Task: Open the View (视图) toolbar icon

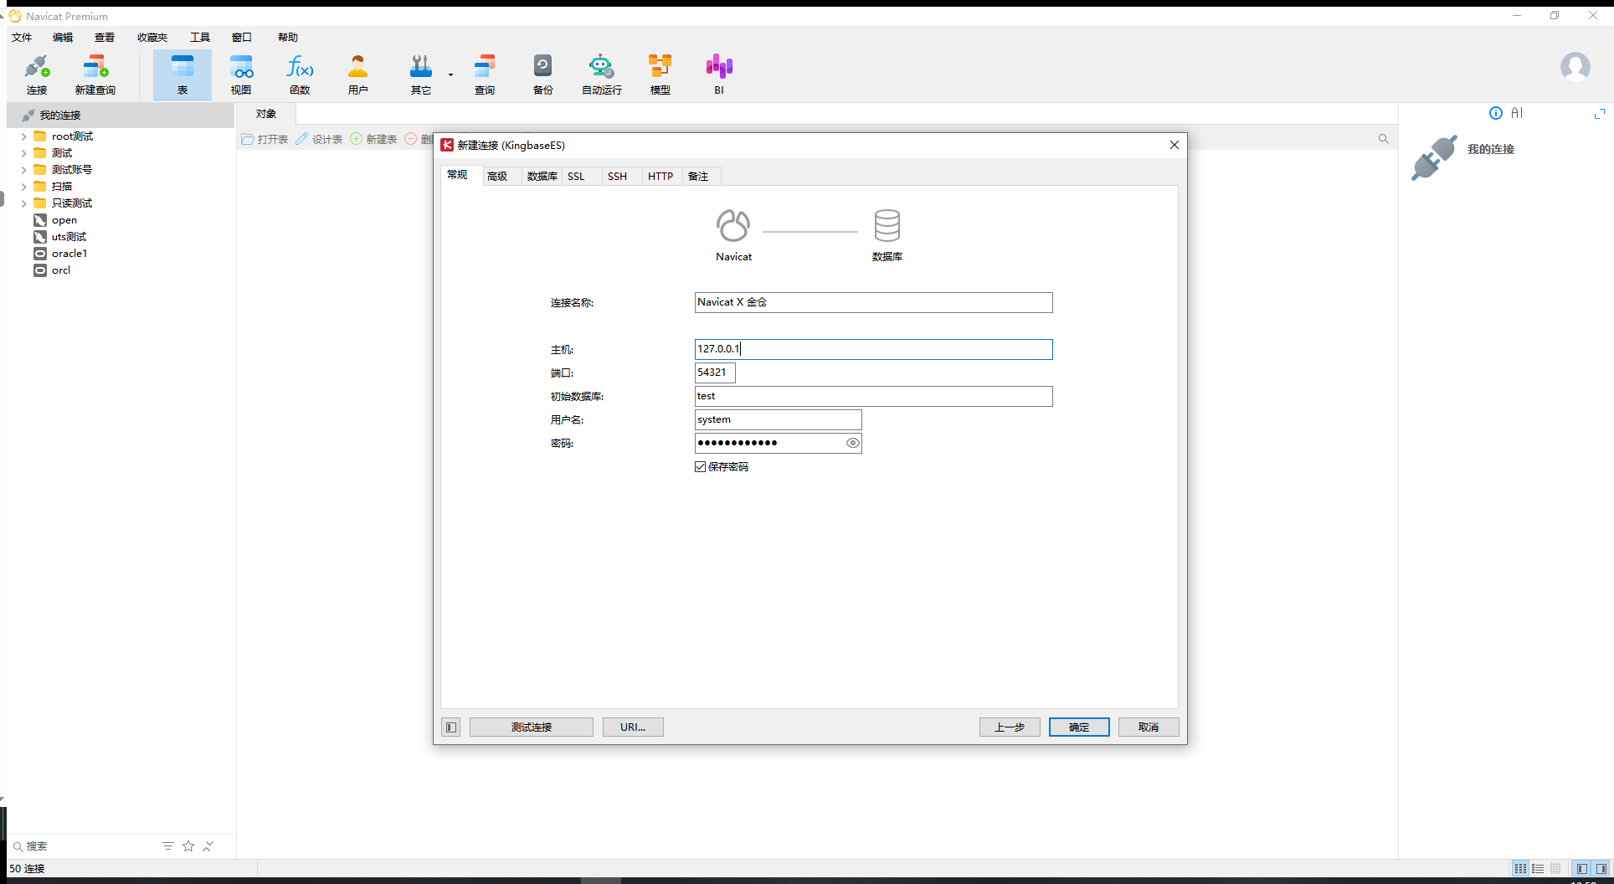Action: pos(241,75)
